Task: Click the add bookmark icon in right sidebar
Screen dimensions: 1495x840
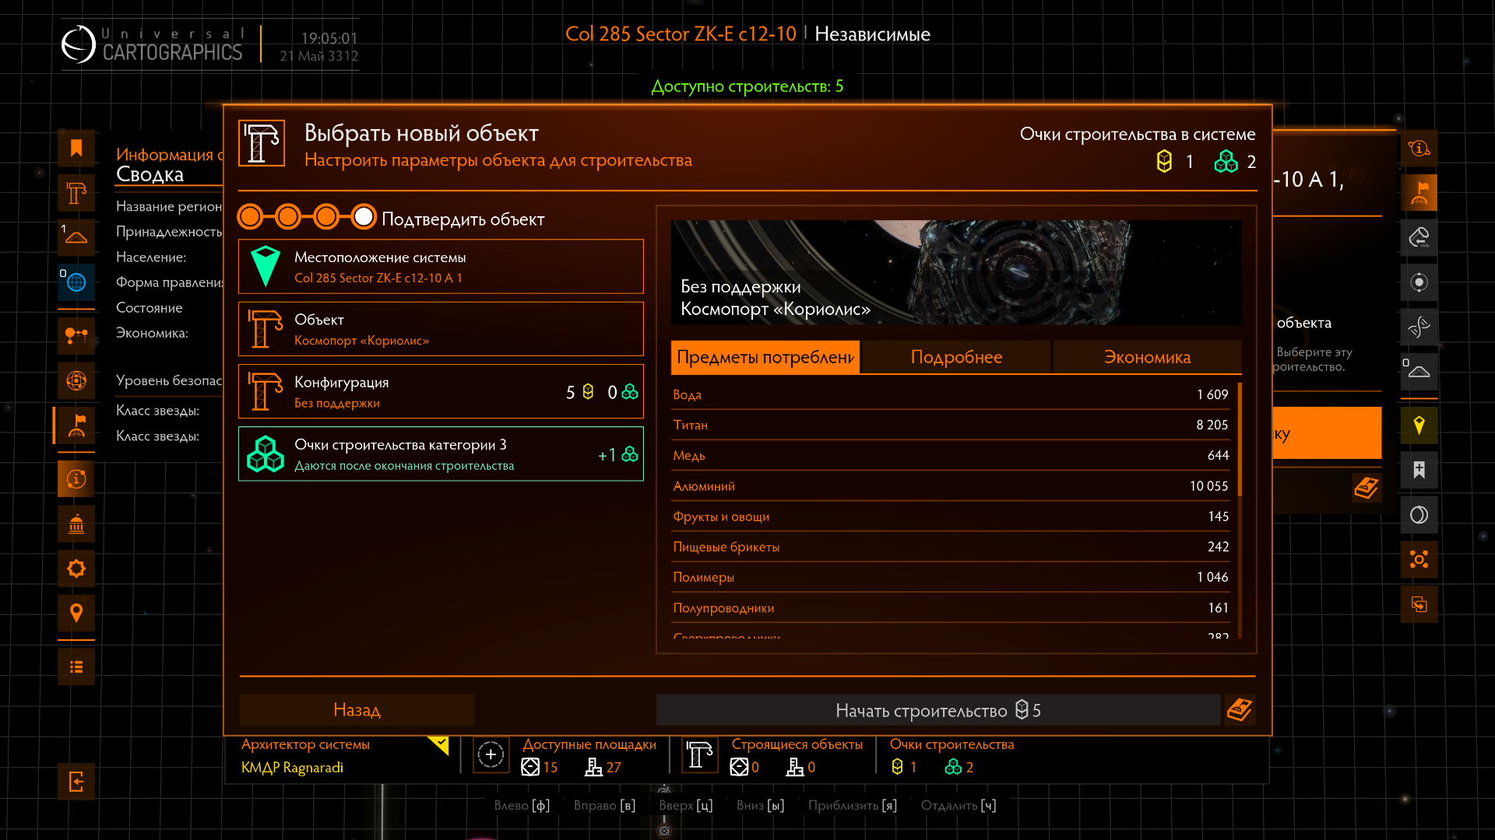Action: tap(1419, 470)
